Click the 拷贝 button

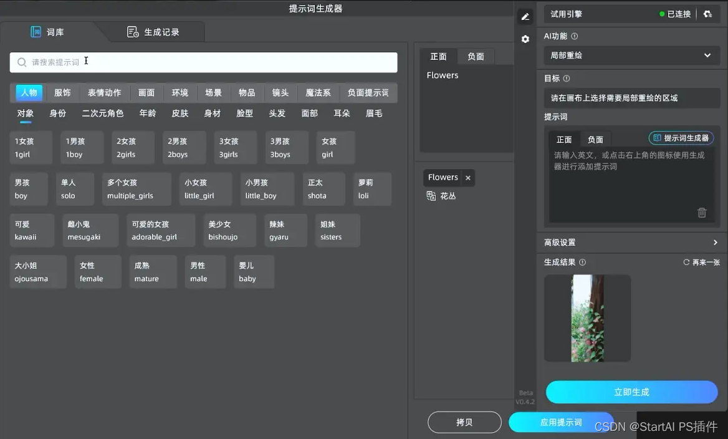(x=464, y=422)
